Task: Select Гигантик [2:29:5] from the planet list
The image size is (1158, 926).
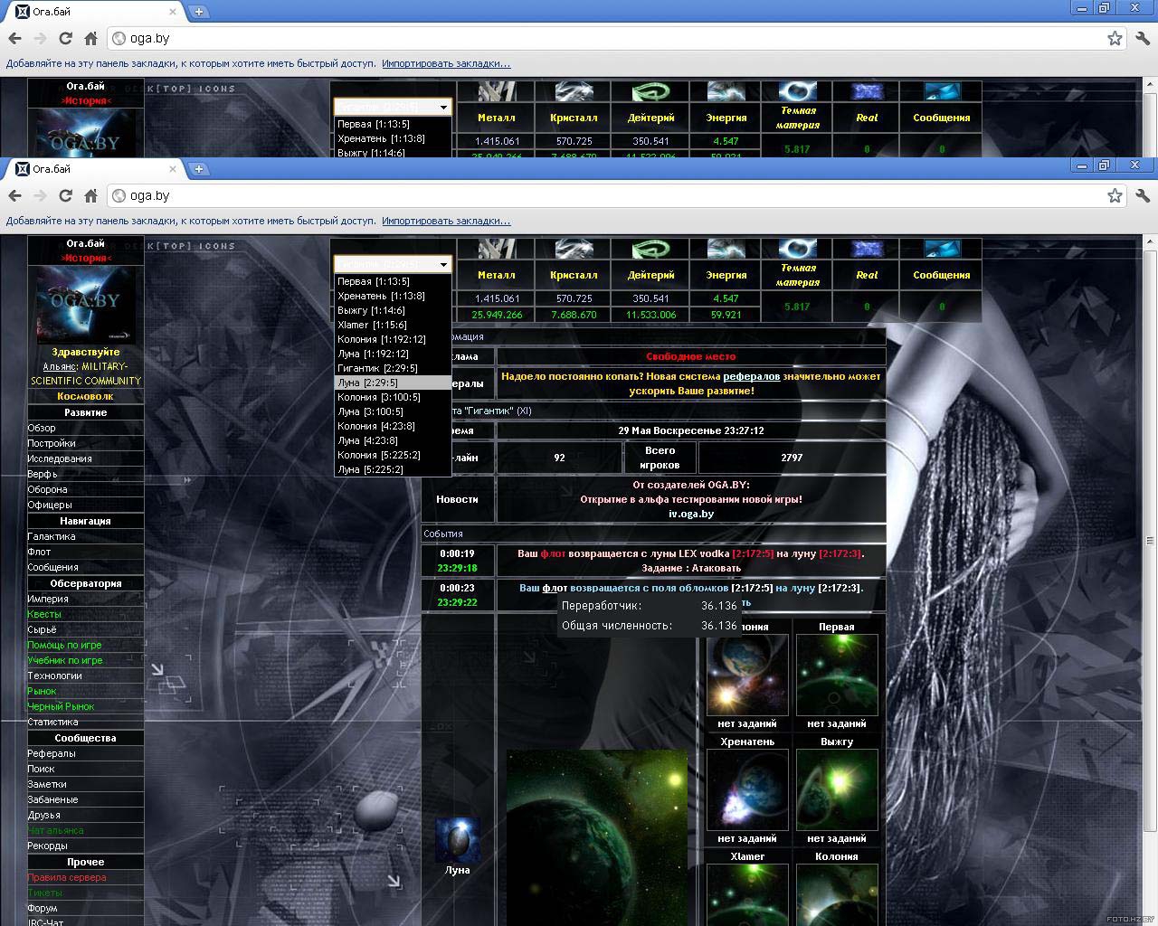Action: (393, 368)
